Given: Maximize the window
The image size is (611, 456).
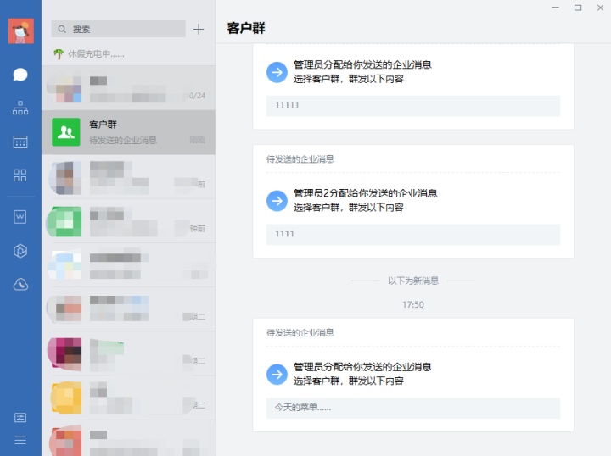Looking at the screenshot, I should pyautogui.click(x=578, y=8).
